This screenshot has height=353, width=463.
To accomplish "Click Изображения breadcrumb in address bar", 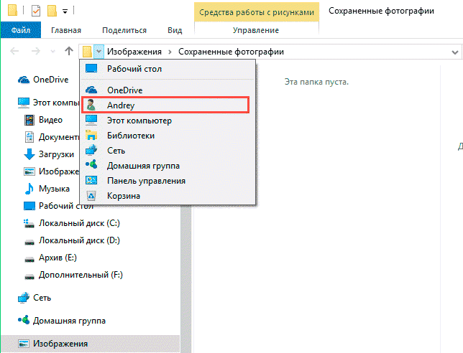I will pyautogui.click(x=134, y=52).
